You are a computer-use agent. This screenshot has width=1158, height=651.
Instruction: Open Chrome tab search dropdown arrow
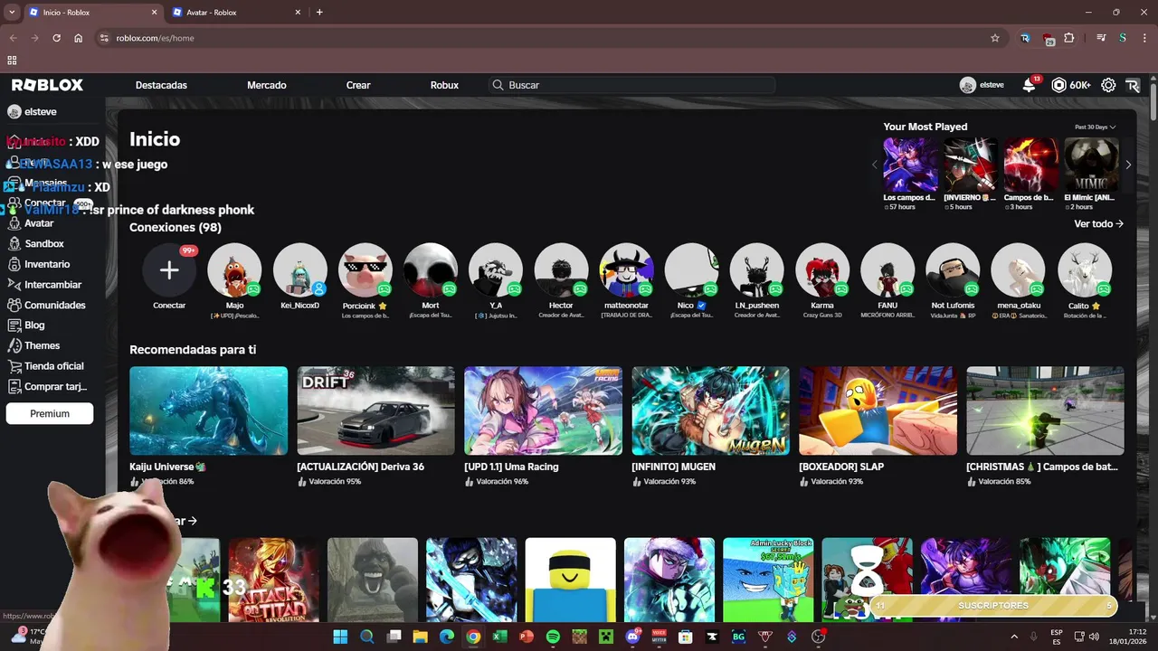[x=12, y=12]
